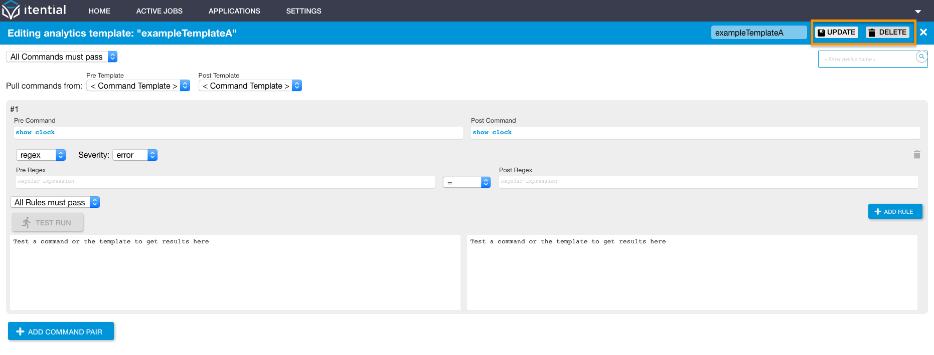
Task: Click the DELETE template button
Action: 887,33
